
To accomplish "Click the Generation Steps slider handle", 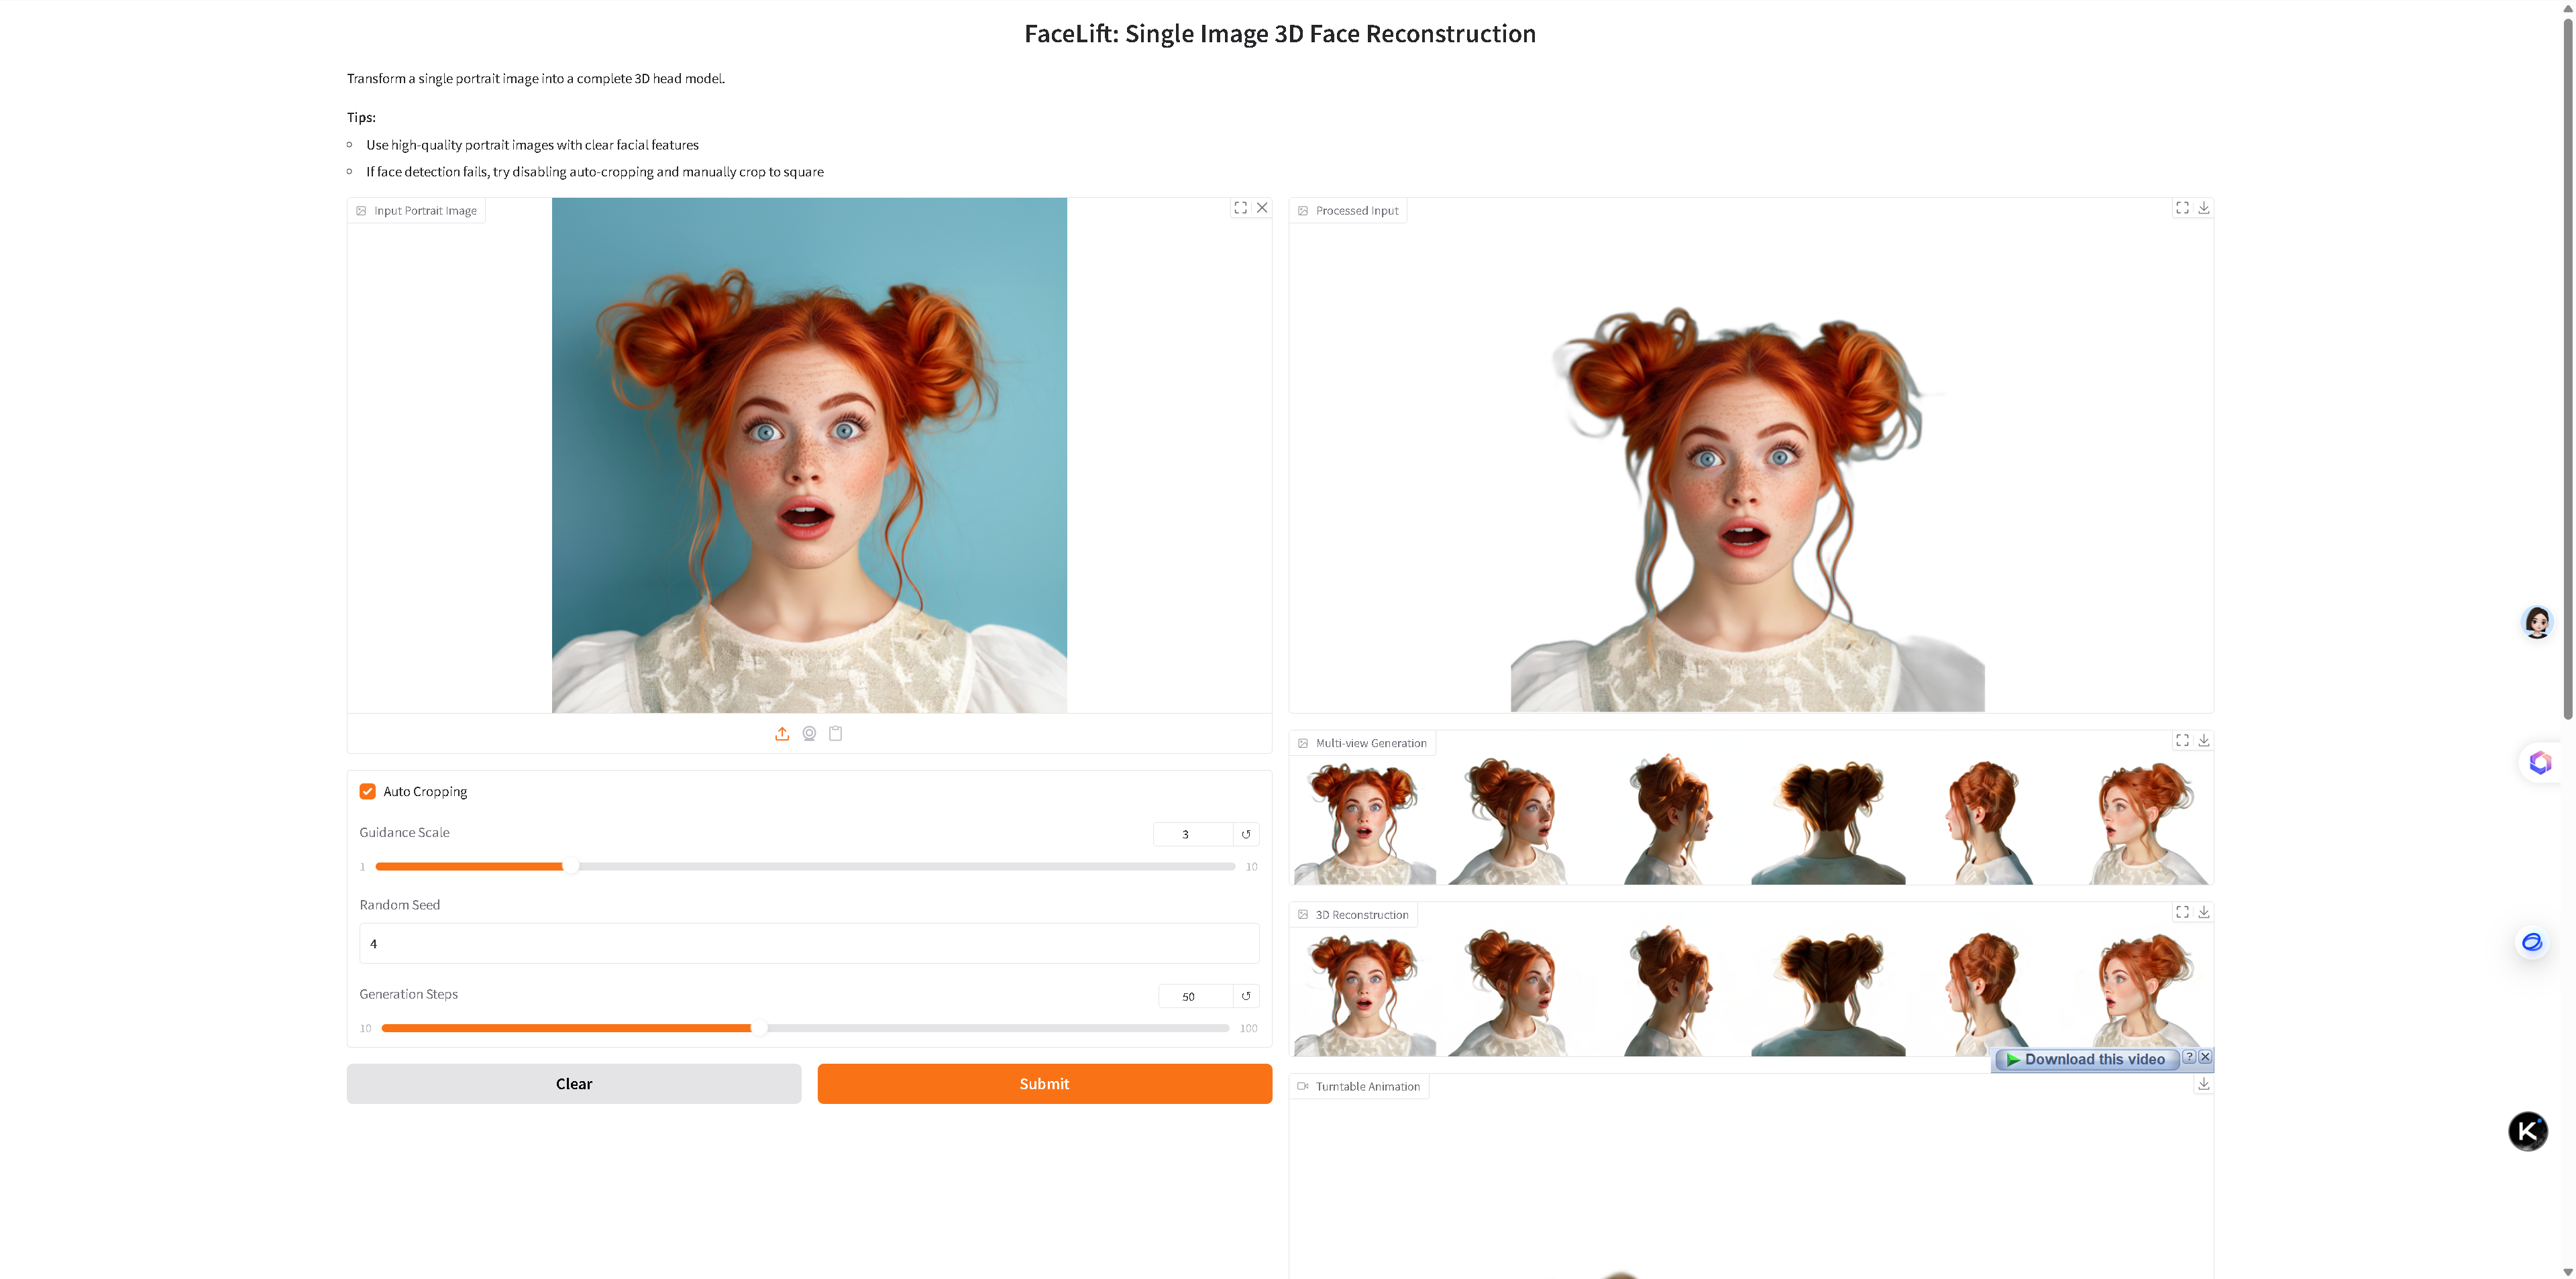I will point(759,1028).
